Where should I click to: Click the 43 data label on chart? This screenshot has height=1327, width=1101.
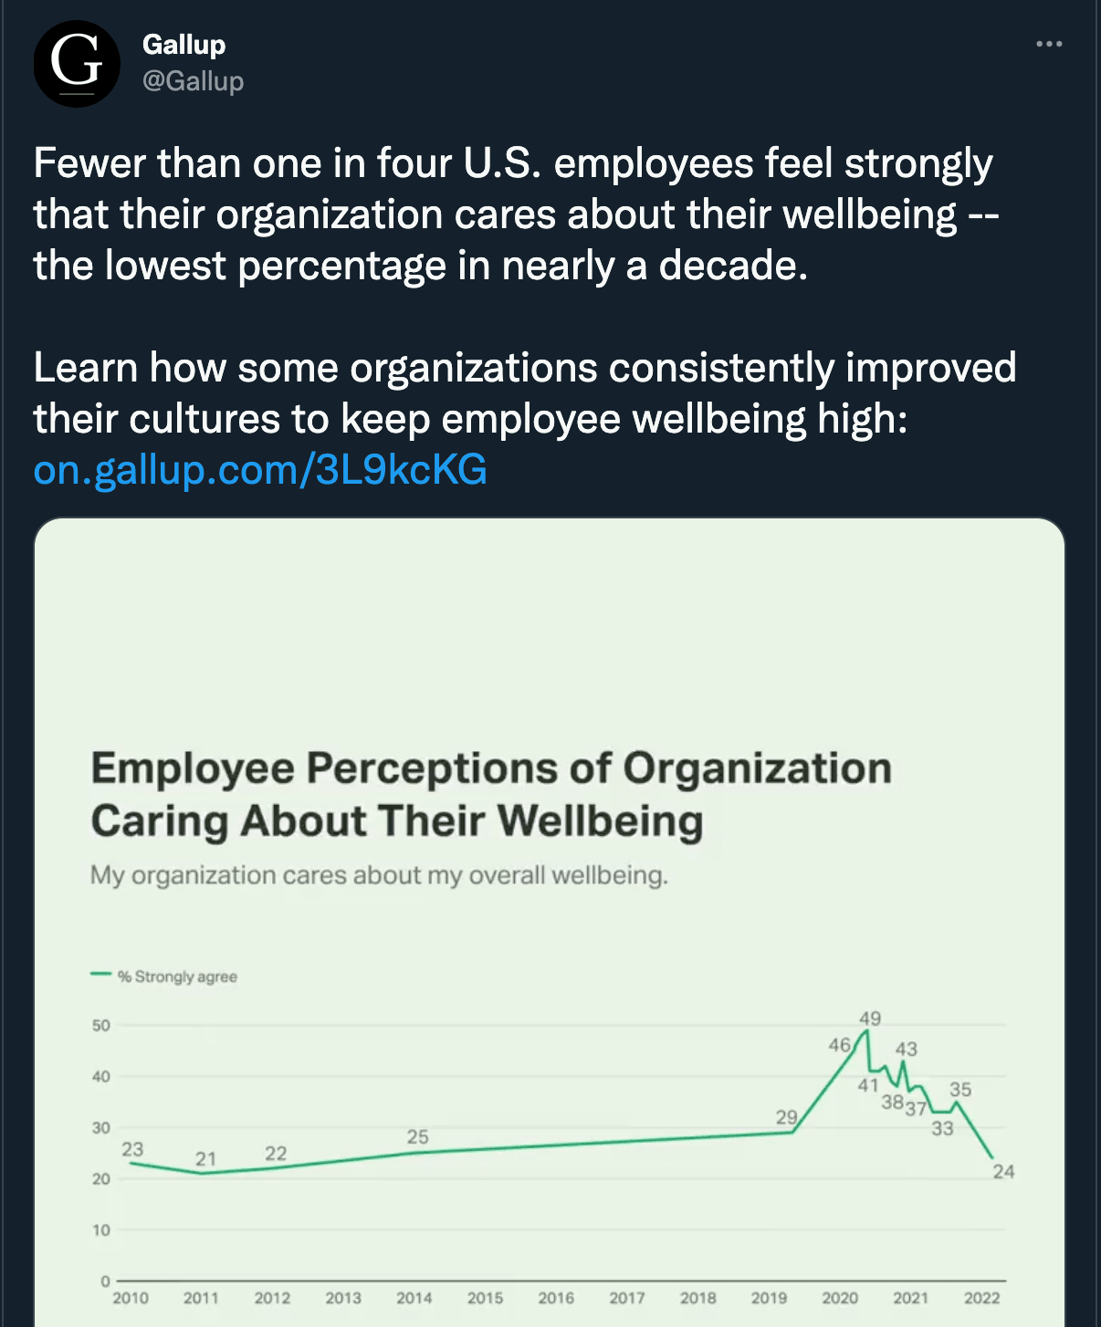[x=906, y=1050]
